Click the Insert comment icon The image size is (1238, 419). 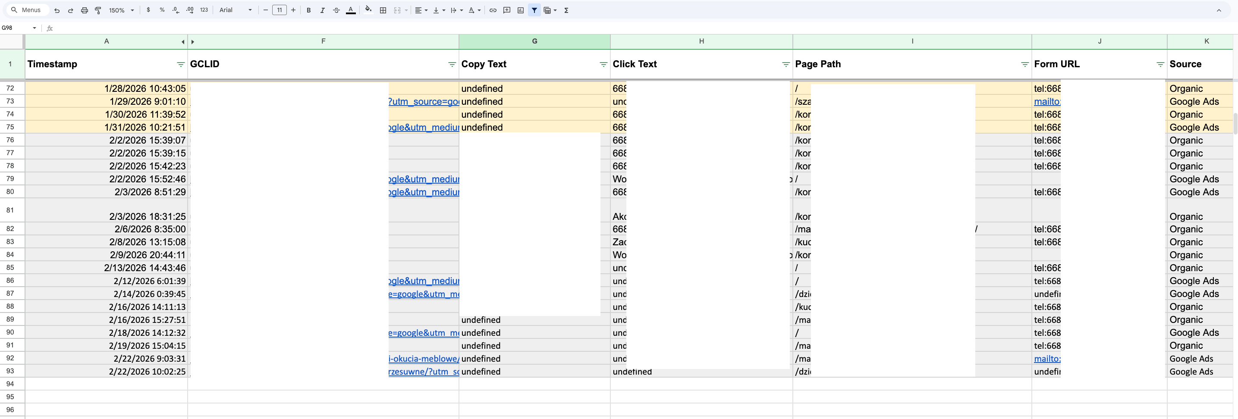pos(506,10)
